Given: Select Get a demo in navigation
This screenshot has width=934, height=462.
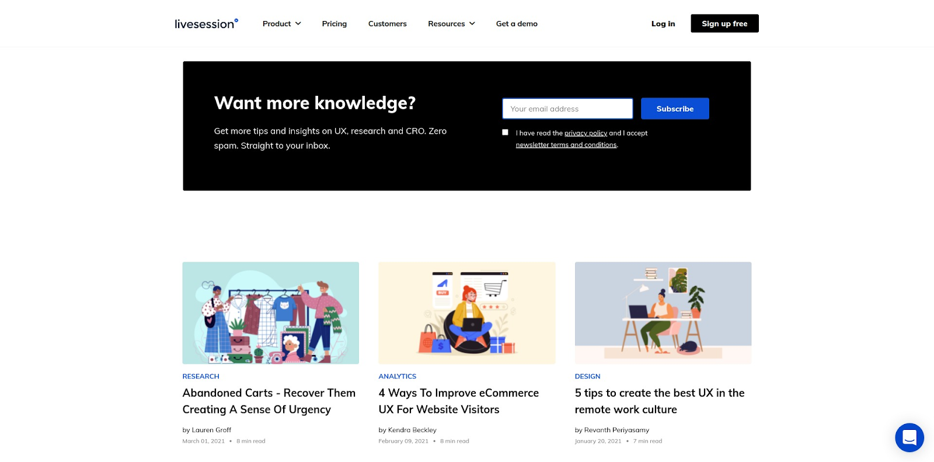Looking at the screenshot, I should [517, 24].
